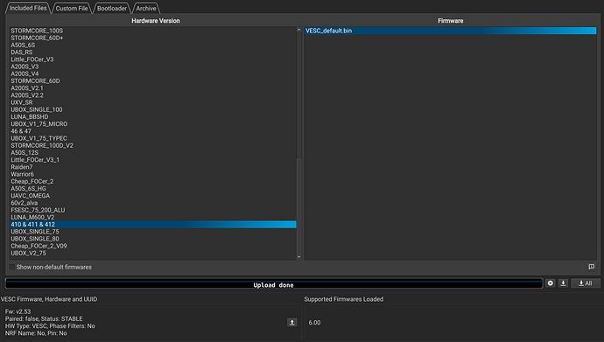Select the Included Files tab

[28, 8]
